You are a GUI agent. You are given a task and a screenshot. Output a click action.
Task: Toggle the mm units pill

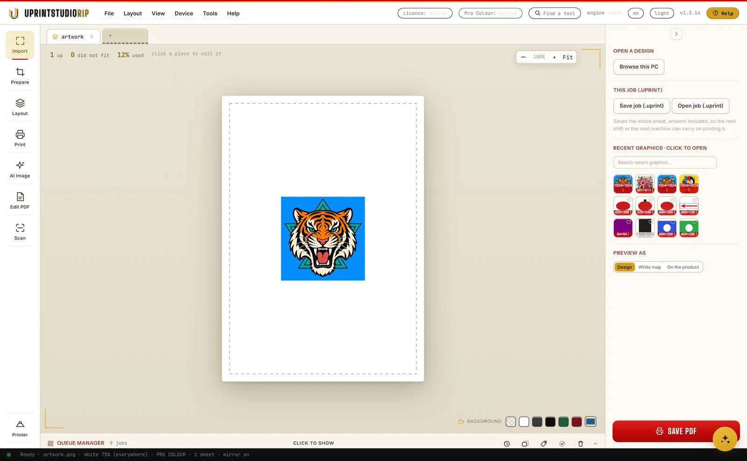tap(635, 13)
